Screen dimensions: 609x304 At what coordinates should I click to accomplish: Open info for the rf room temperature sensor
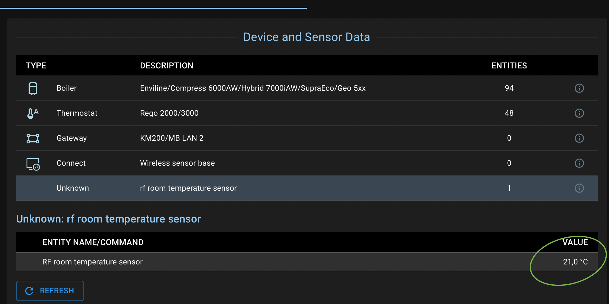[x=579, y=188]
